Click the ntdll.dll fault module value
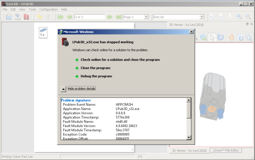 (x=122, y=121)
